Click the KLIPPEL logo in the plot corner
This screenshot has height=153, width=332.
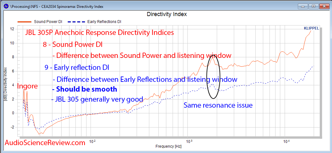pos(311,28)
